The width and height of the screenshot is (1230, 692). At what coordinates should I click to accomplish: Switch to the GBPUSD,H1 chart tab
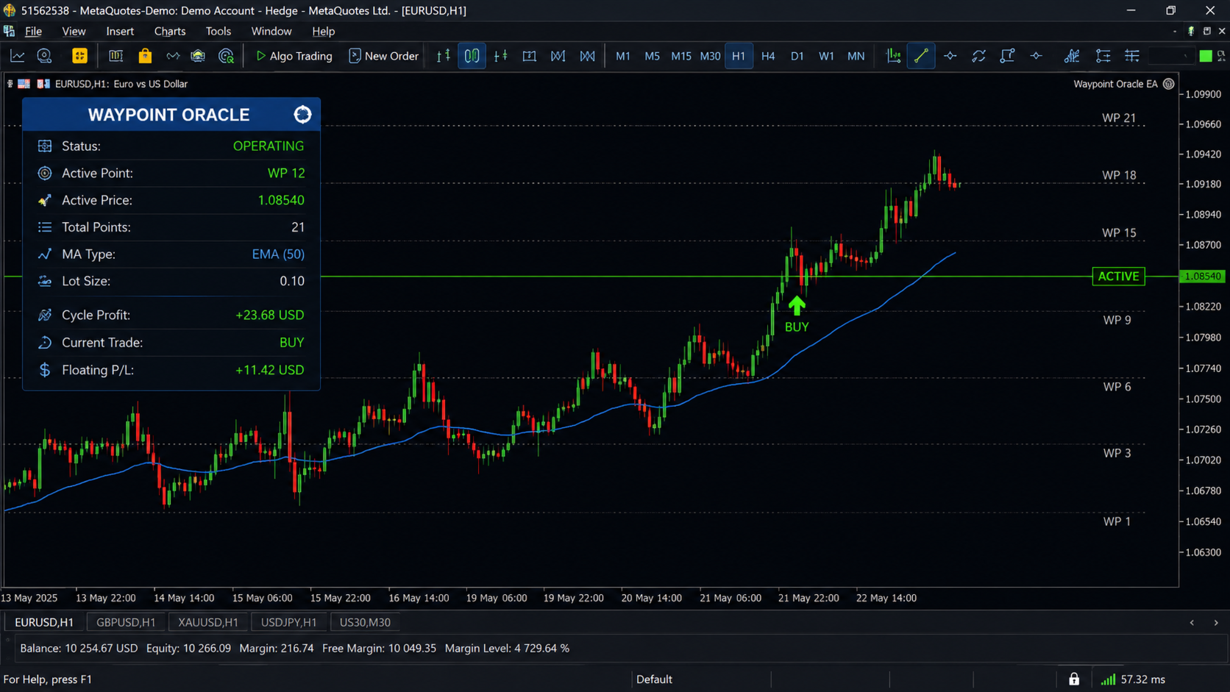pos(126,622)
